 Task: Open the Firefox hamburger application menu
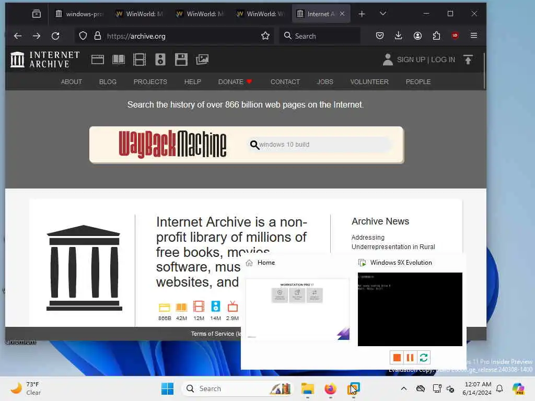pyautogui.click(x=474, y=36)
